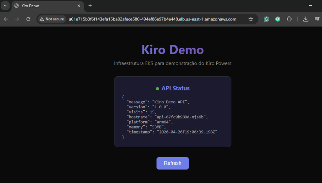Click the Kiro Demo page heading
Viewport: 322px width, 183px height.
click(x=173, y=50)
